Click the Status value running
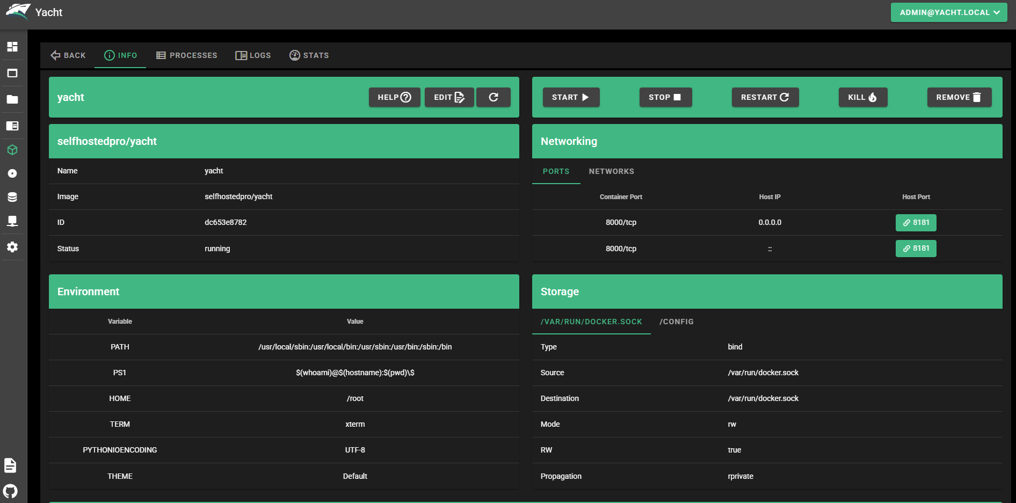This screenshot has width=1016, height=503. point(217,249)
